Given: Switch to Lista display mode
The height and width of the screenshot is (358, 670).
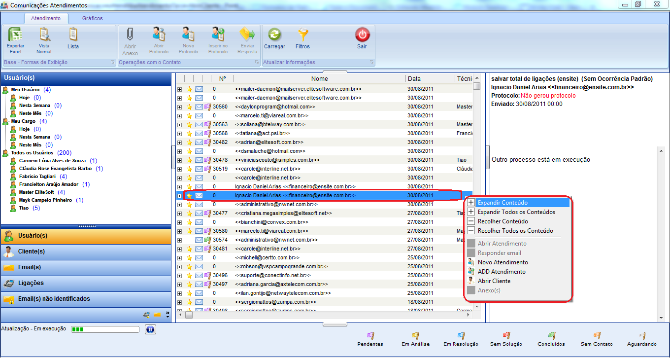Looking at the screenshot, I should pos(73,36).
